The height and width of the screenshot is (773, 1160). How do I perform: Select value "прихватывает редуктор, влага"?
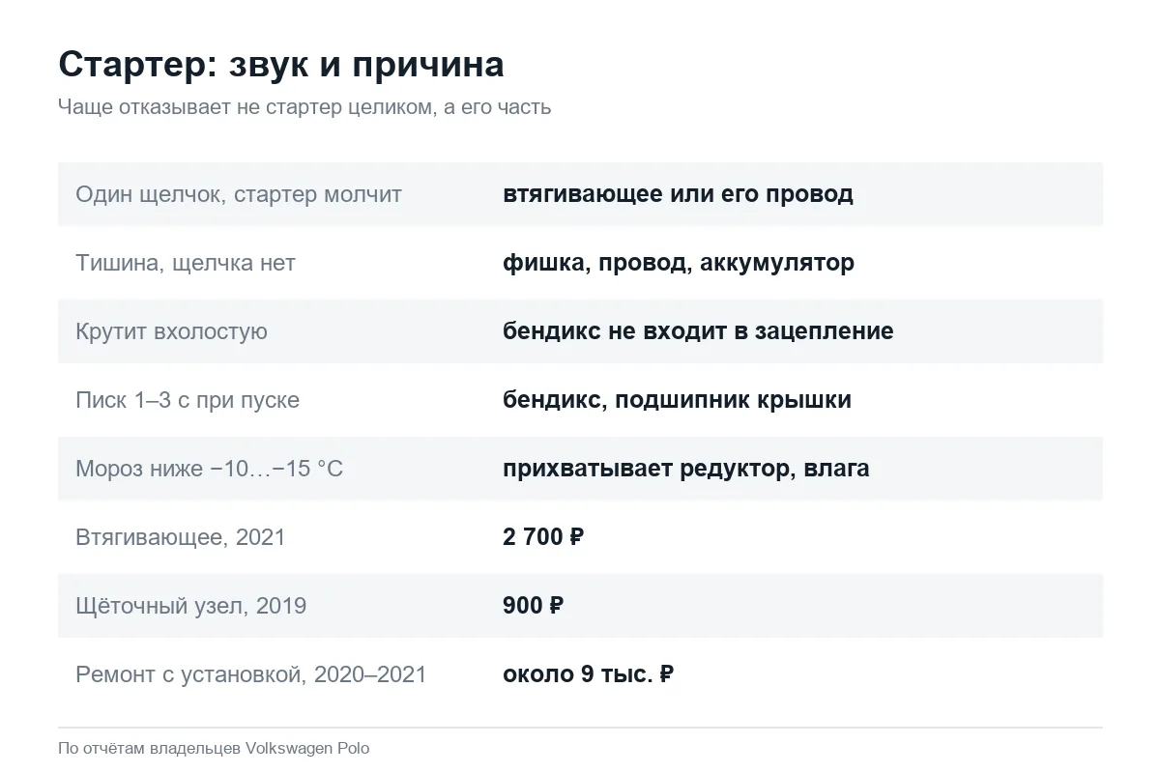(686, 469)
